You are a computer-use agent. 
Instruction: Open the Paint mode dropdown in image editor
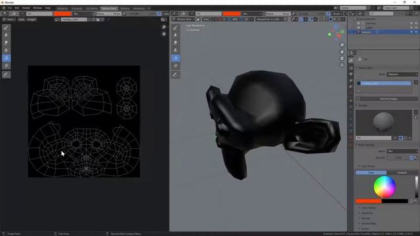coord(9,20)
